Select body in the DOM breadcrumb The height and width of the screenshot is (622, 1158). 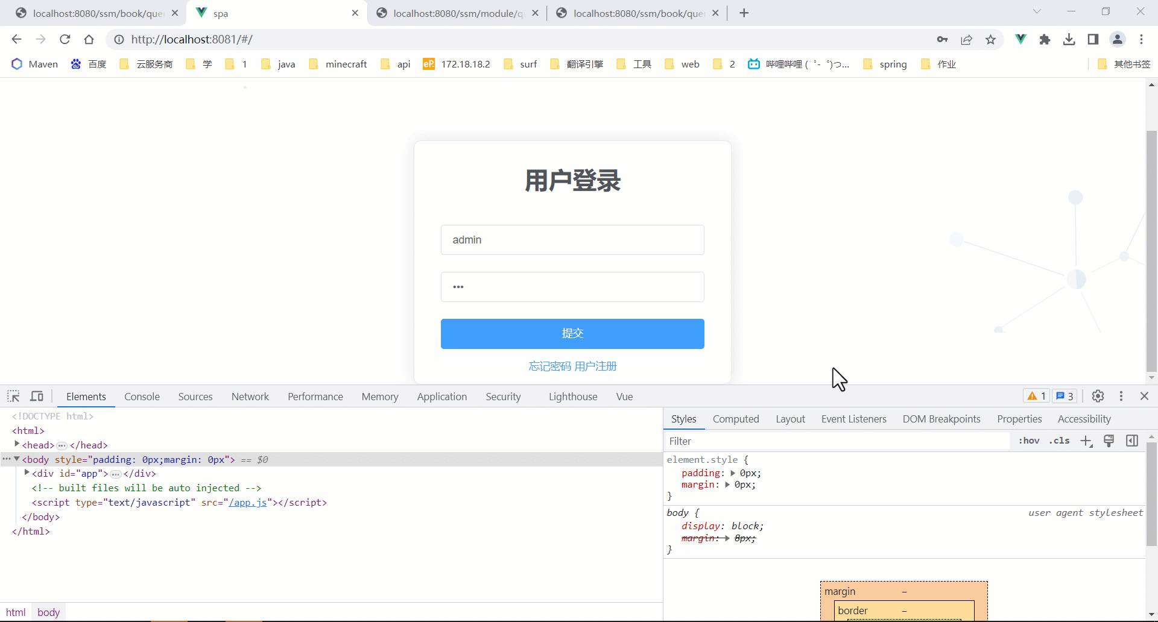coord(48,612)
